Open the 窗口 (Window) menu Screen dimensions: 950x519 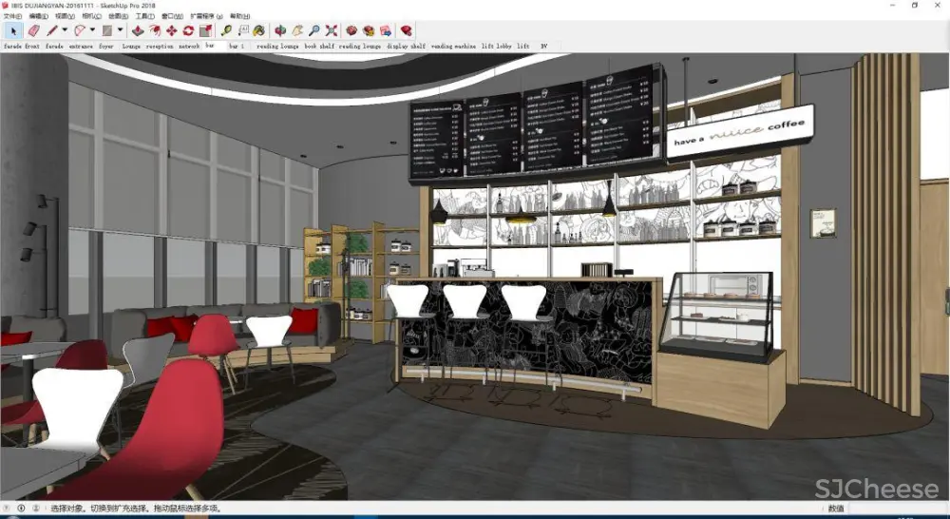tap(173, 16)
